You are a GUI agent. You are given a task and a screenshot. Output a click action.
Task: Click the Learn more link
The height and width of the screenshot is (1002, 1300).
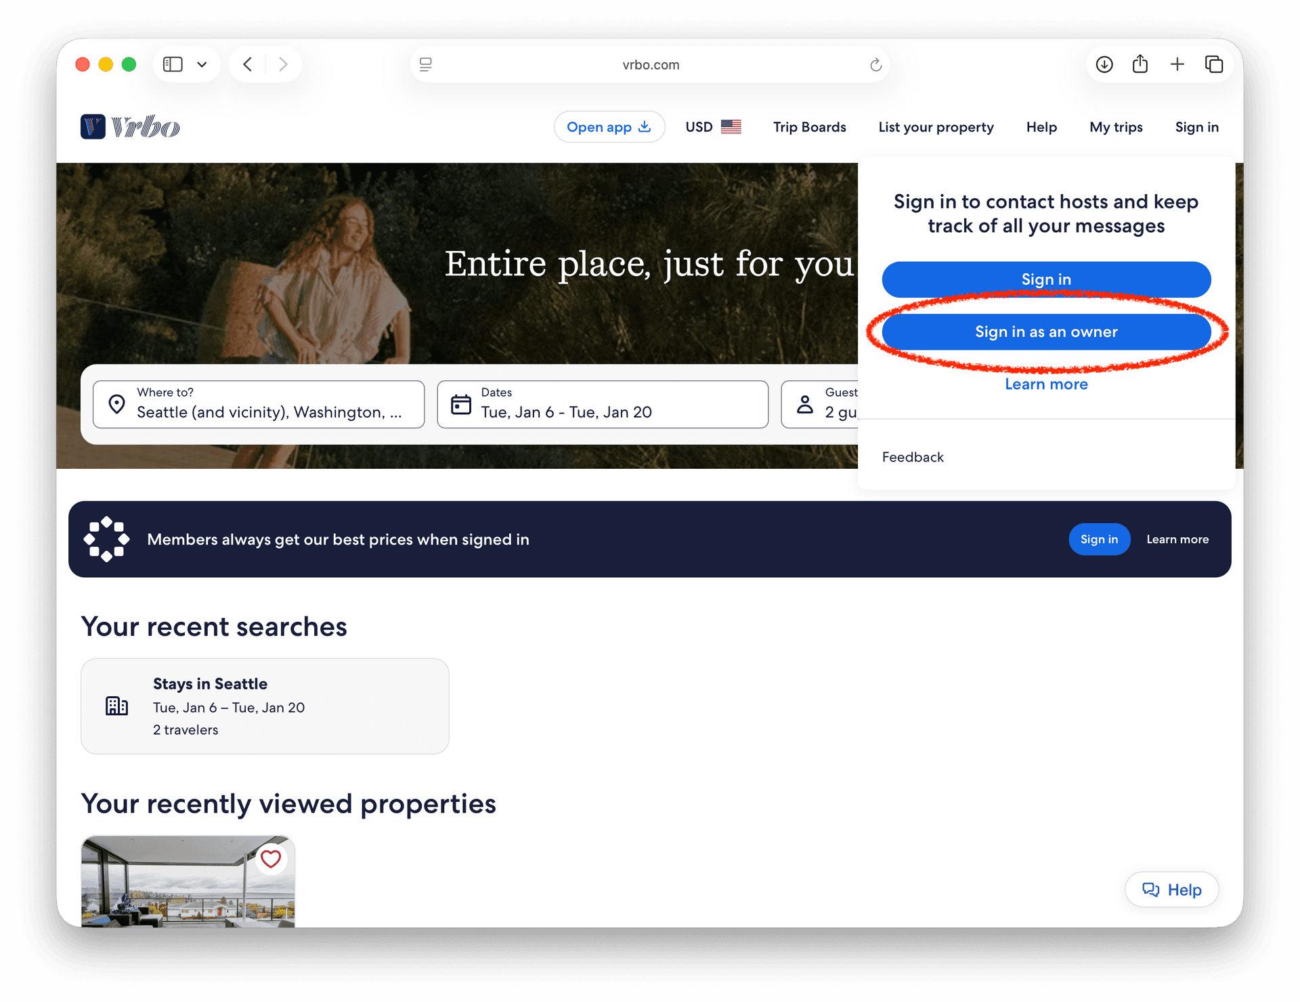tap(1046, 384)
